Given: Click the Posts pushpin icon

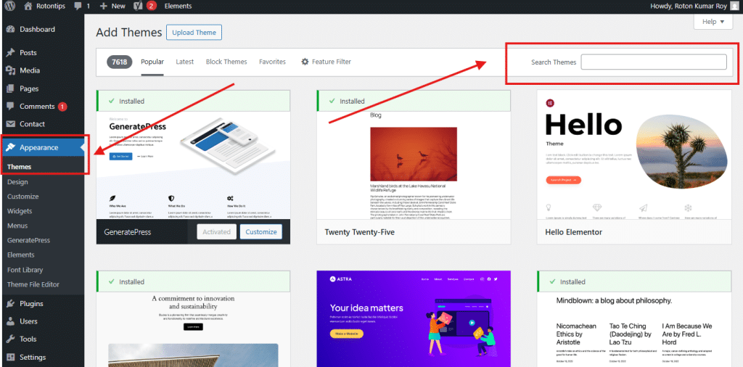Looking at the screenshot, I should click(10, 52).
